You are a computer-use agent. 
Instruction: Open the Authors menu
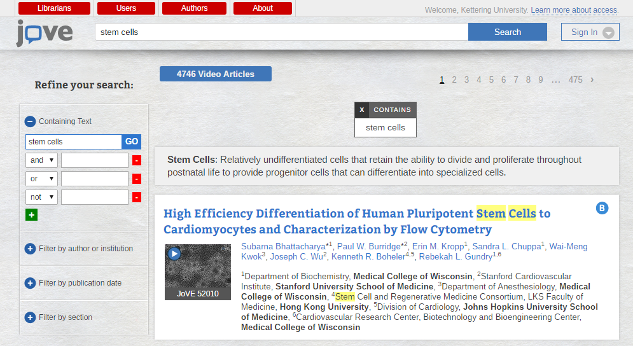coord(194,8)
